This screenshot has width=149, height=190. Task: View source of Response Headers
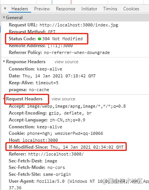pyautogui.click(x=66, y=62)
